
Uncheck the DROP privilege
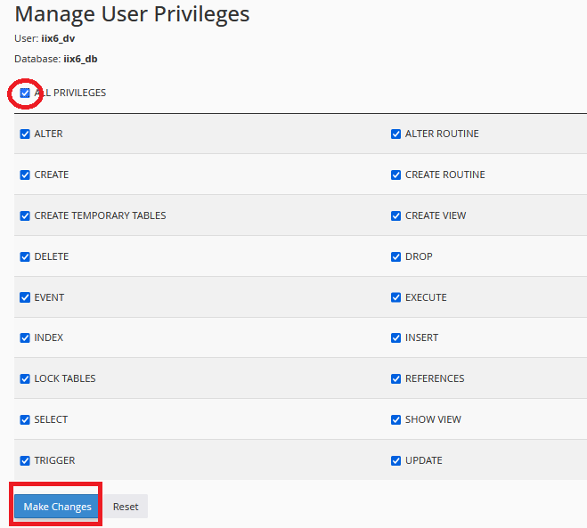[395, 257]
